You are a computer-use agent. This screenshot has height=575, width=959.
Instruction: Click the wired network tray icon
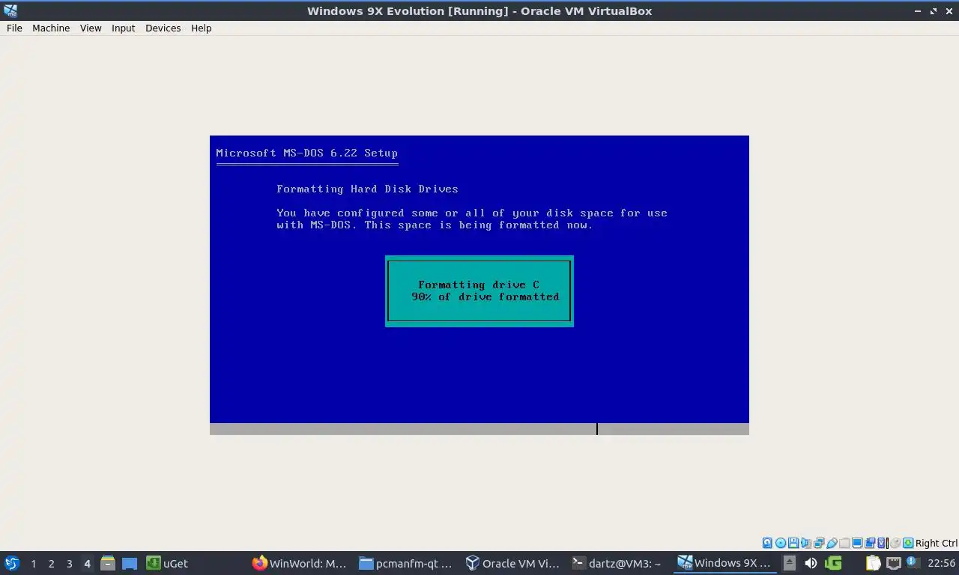[x=894, y=563]
